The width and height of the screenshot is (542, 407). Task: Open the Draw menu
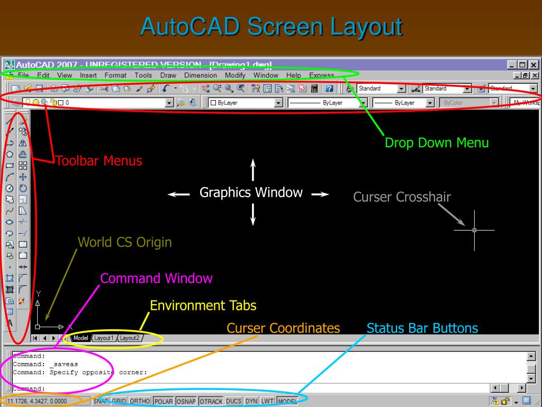(x=168, y=75)
